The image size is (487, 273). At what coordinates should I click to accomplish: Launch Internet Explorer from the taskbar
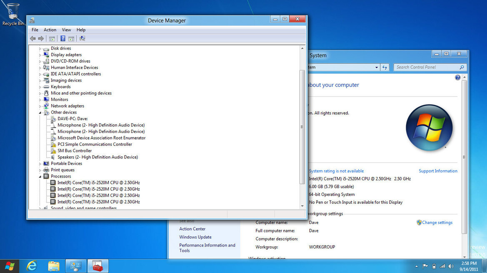coord(32,266)
